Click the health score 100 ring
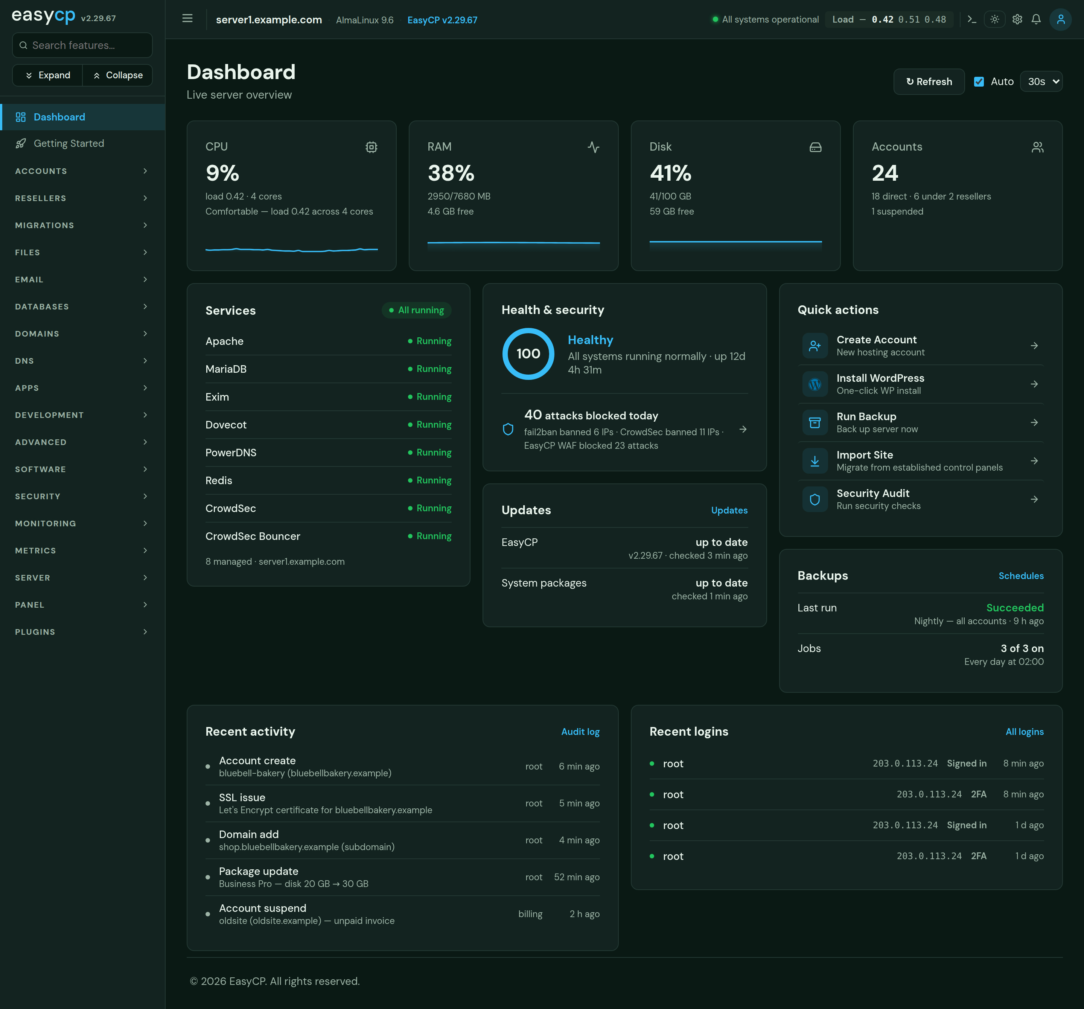Image resolution: width=1084 pixels, height=1009 pixels. (x=528, y=354)
